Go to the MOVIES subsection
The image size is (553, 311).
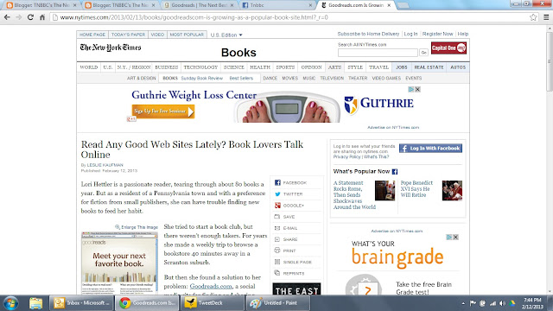point(290,79)
